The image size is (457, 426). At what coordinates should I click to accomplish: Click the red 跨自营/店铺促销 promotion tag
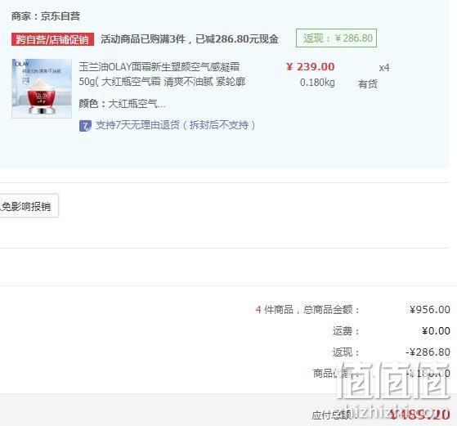[52, 39]
